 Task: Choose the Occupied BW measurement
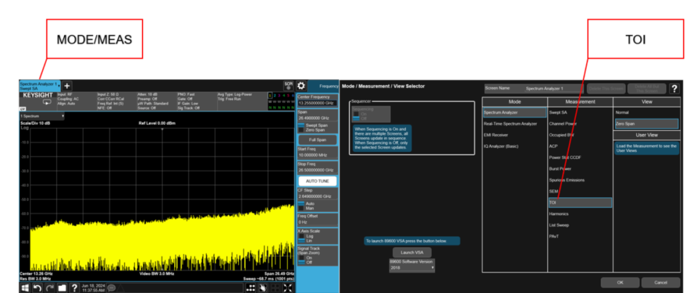click(580, 135)
